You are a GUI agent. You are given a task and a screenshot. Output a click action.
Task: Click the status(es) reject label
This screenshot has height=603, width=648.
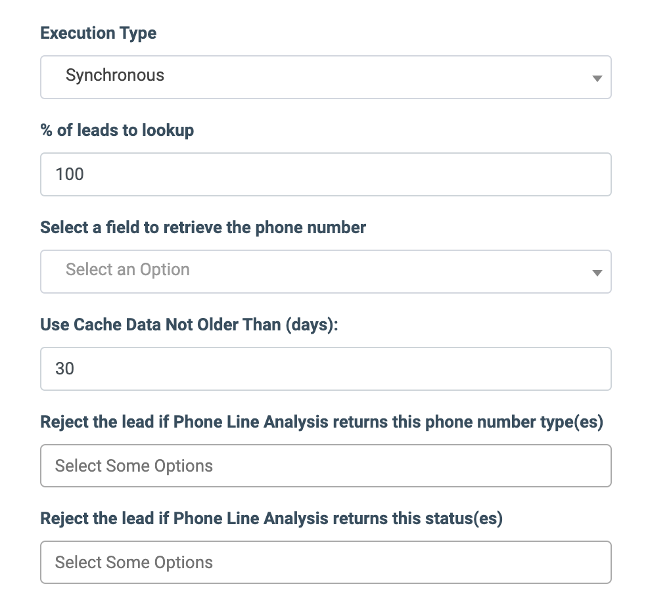tap(271, 519)
